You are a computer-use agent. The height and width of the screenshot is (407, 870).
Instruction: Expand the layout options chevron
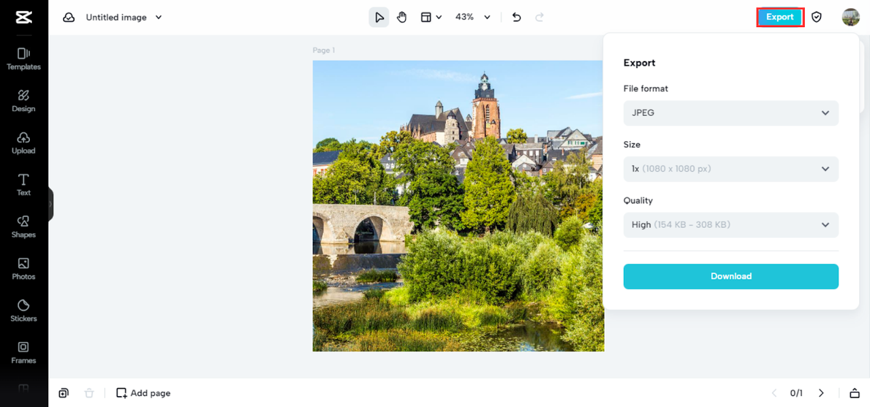[x=439, y=18]
